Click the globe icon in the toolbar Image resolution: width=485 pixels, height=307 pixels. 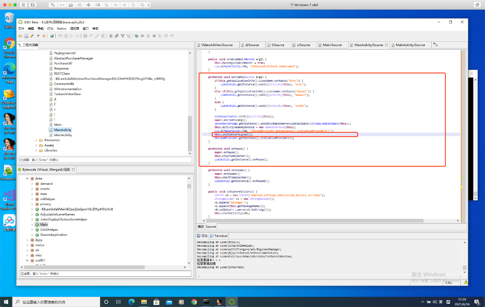(x=52, y=36)
